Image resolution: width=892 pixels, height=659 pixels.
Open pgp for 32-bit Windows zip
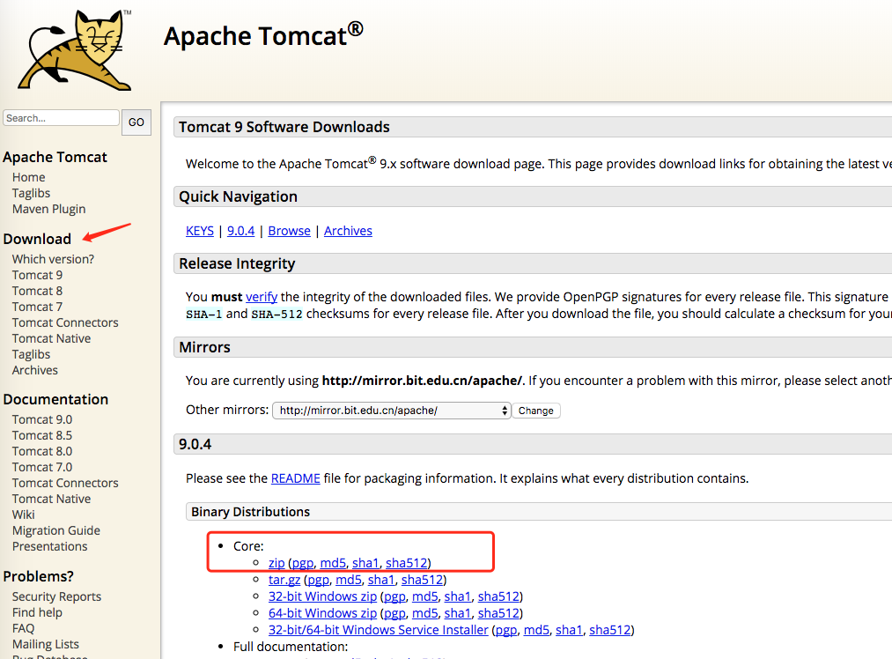pos(394,597)
